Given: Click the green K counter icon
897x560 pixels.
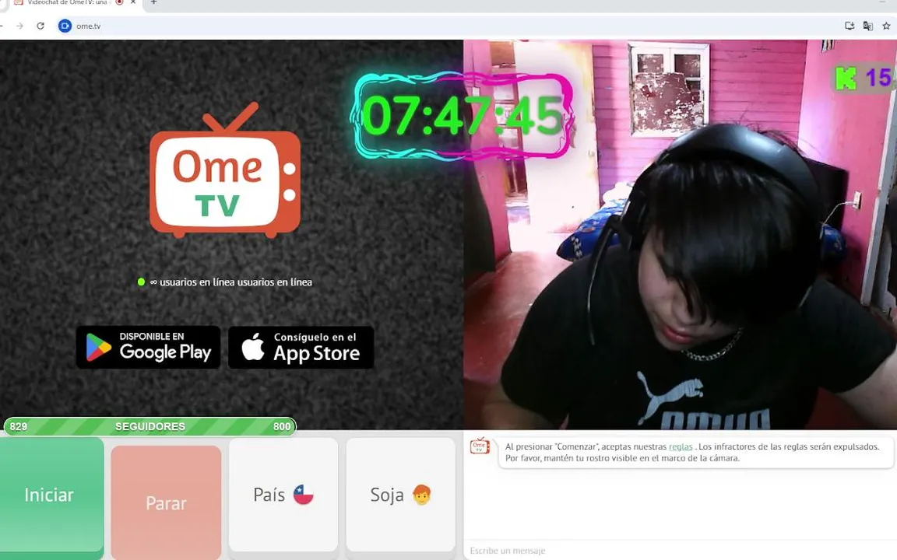Looking at the screenshot, I should pos(846,78).
